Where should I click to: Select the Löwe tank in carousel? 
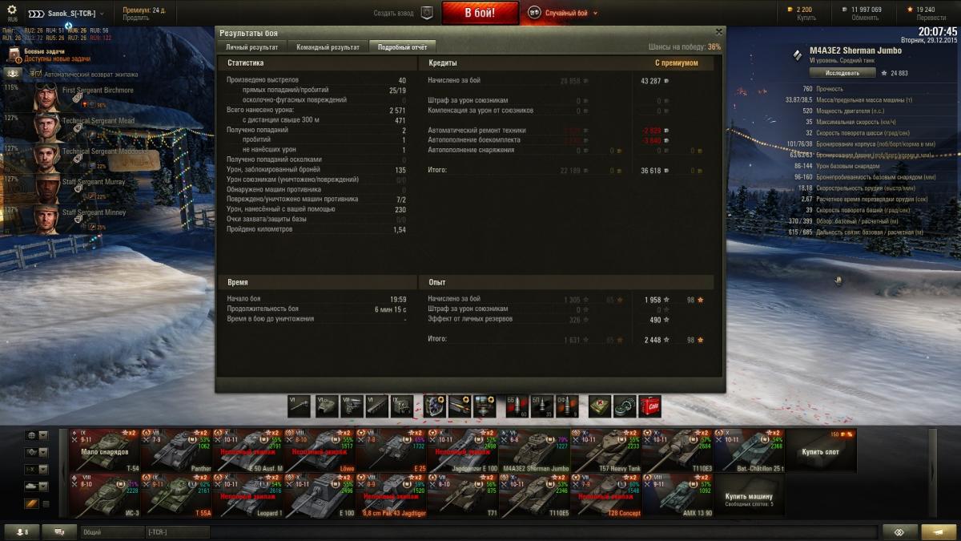tap(319, 451)
